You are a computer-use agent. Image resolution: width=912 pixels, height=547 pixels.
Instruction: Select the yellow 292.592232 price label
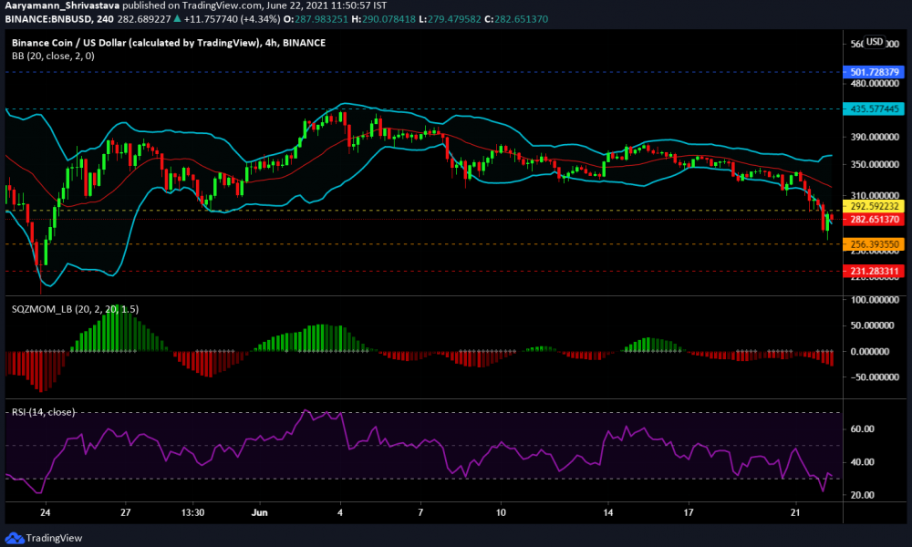(x=874, y=206)
